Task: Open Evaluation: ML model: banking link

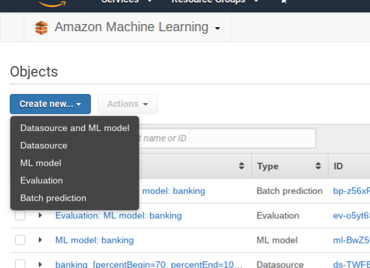Action: click(x=118, y=215)
